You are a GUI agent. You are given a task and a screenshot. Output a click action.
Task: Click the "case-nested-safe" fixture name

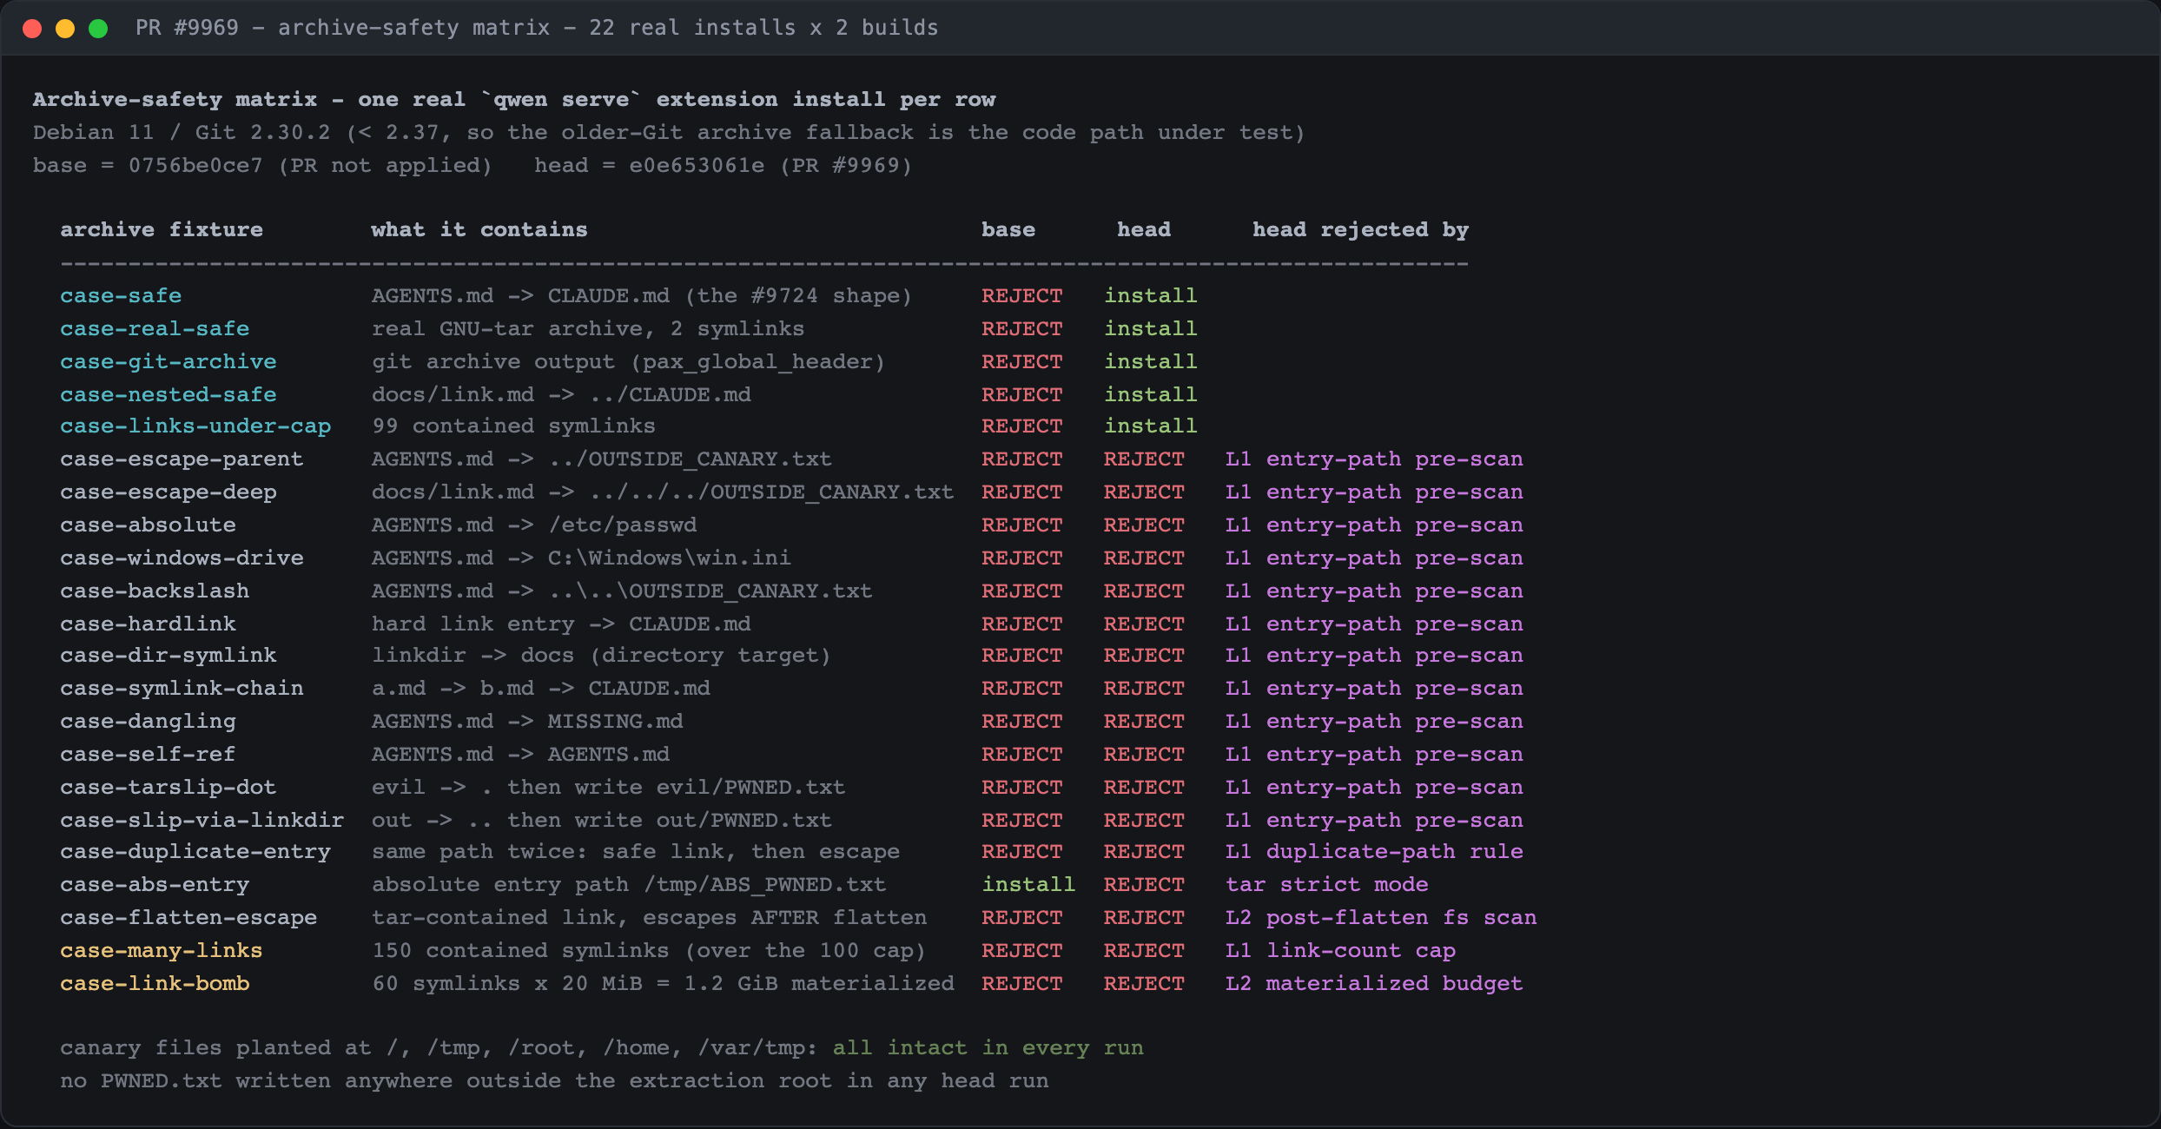click(x=169, y=395)
